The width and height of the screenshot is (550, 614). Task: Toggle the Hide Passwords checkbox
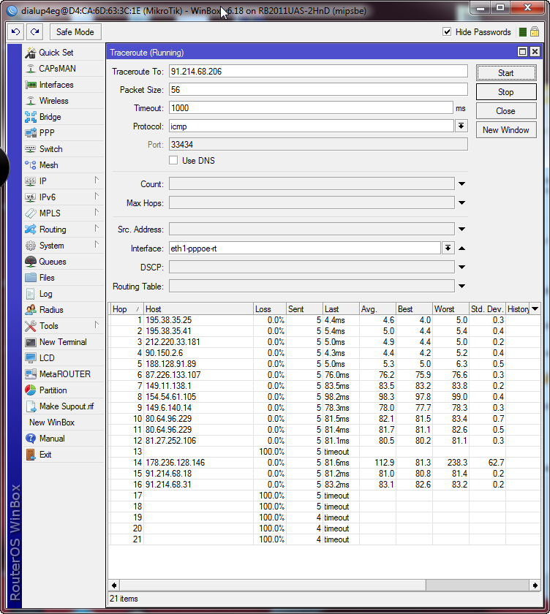click(448, 32)
